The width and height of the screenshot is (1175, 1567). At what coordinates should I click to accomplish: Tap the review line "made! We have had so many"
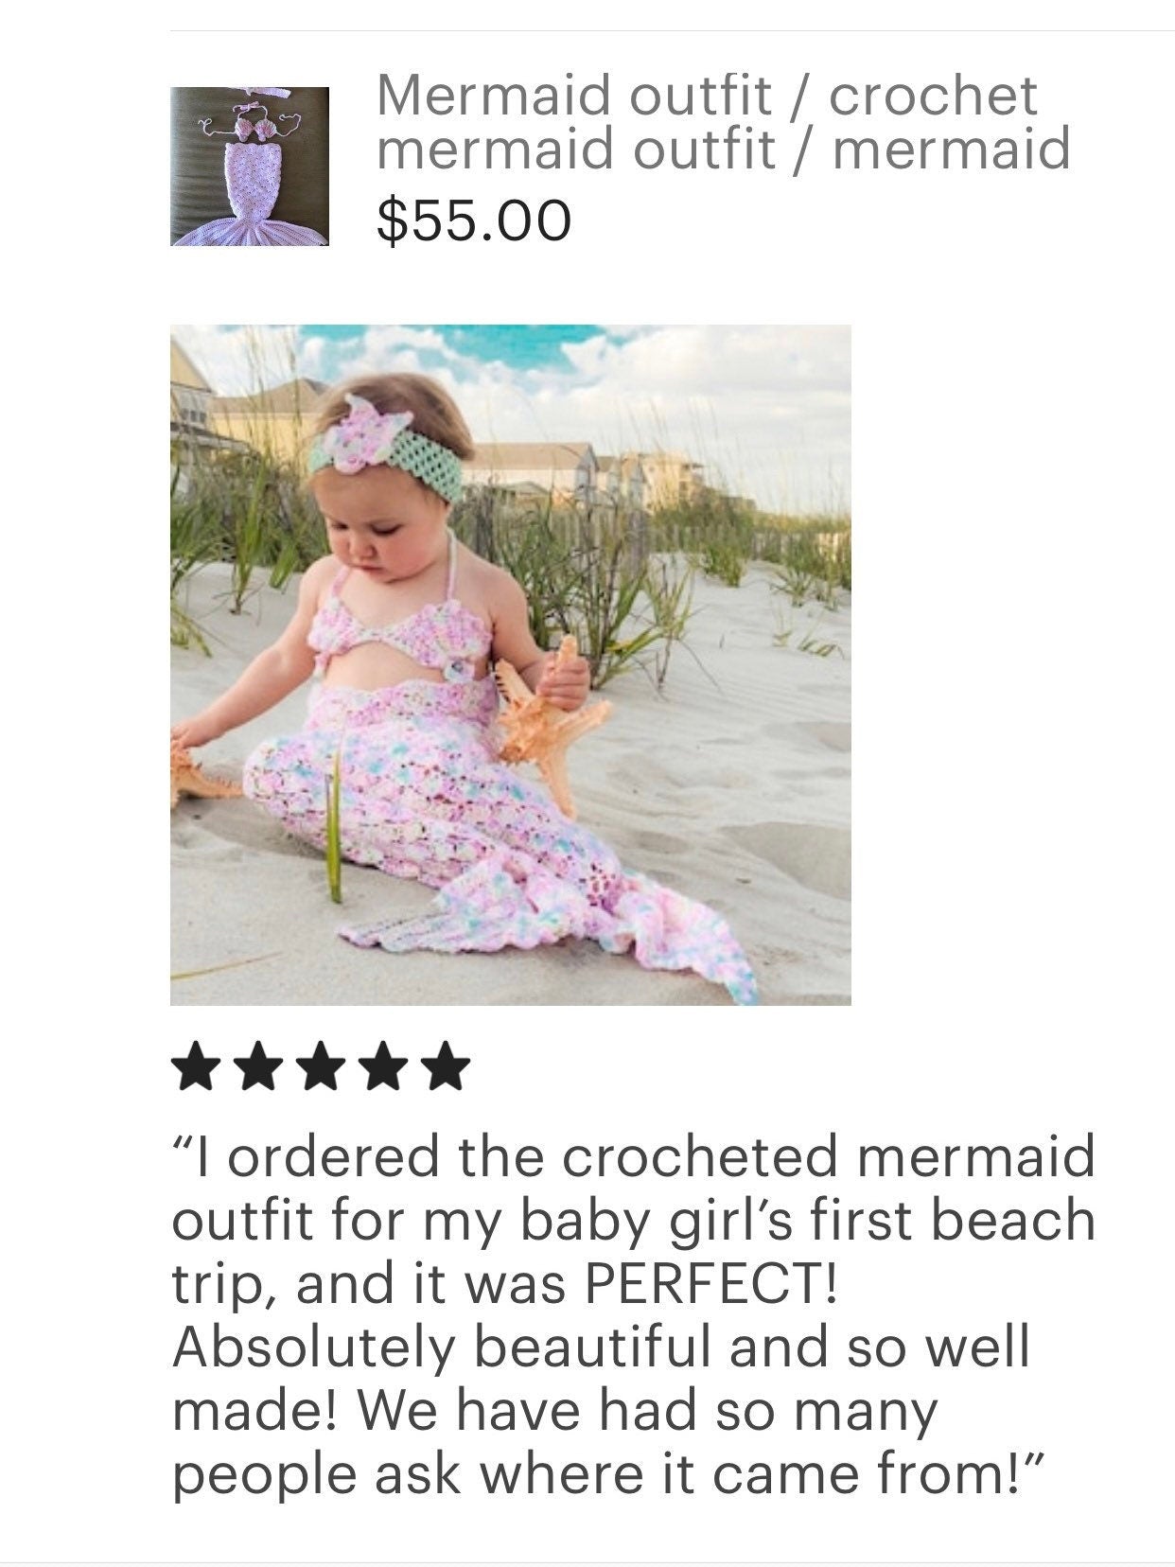point(553,1410)
